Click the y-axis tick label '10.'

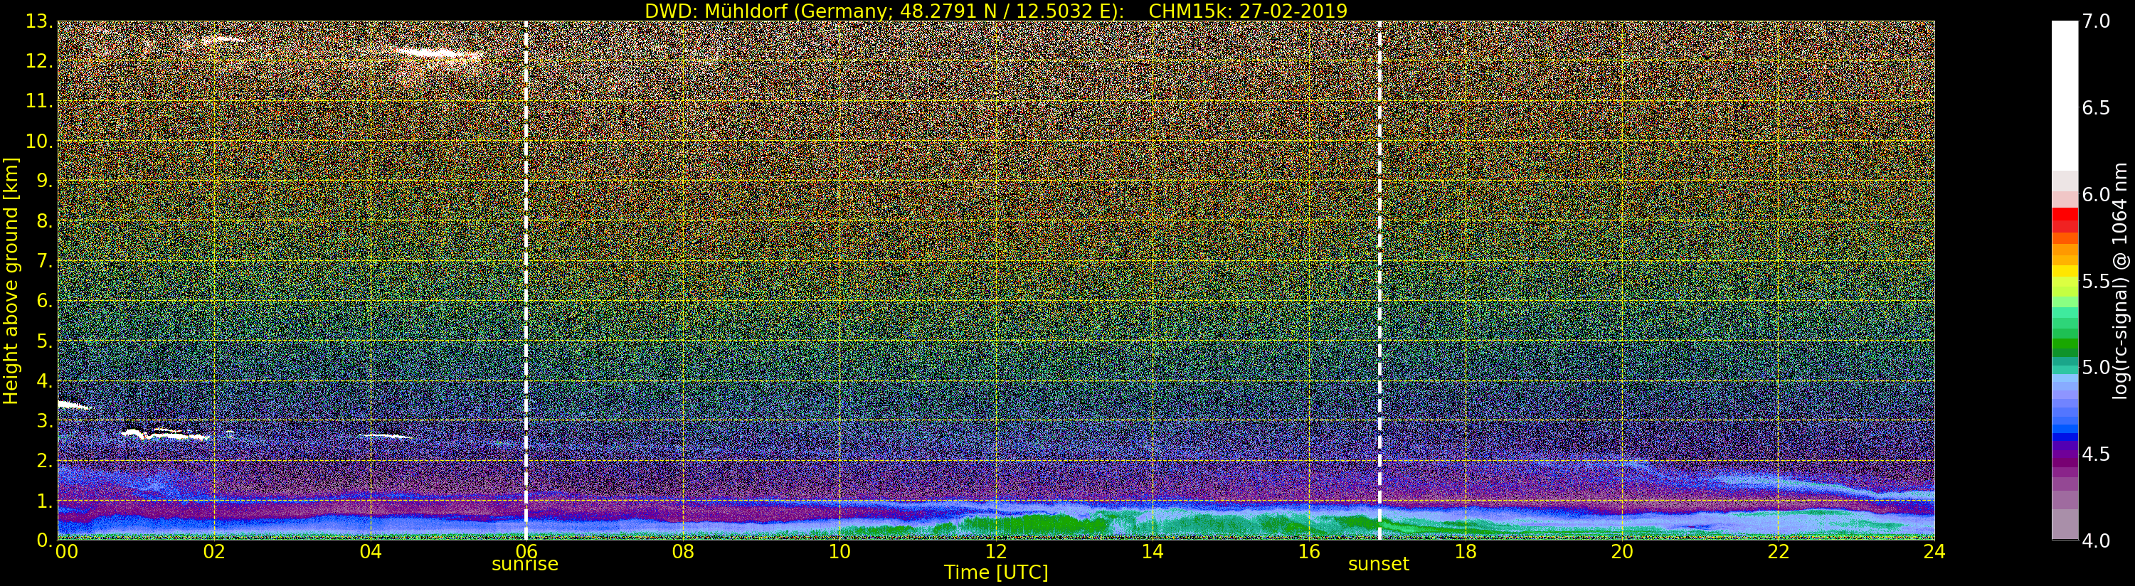click(39, 141)
